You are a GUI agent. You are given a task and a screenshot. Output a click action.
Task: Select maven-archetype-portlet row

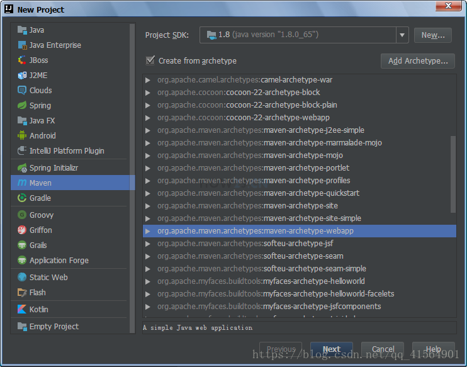[300, 168]
